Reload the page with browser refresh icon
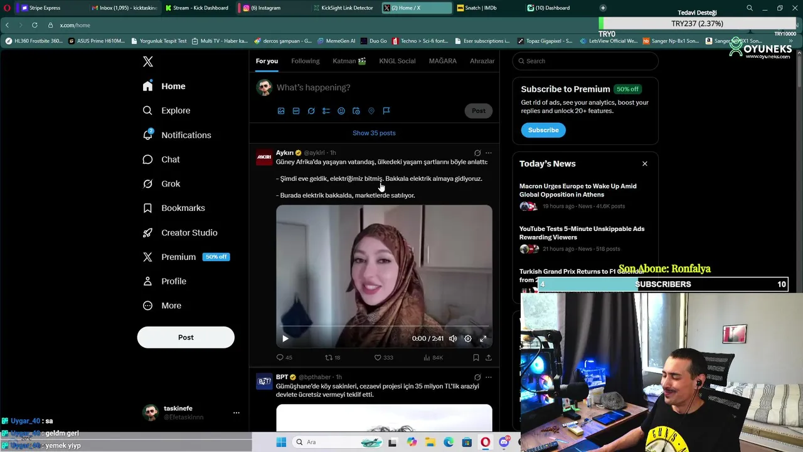 pos(35,25)
